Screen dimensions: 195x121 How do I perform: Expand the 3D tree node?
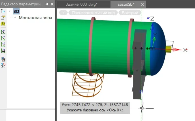[10, 11]
